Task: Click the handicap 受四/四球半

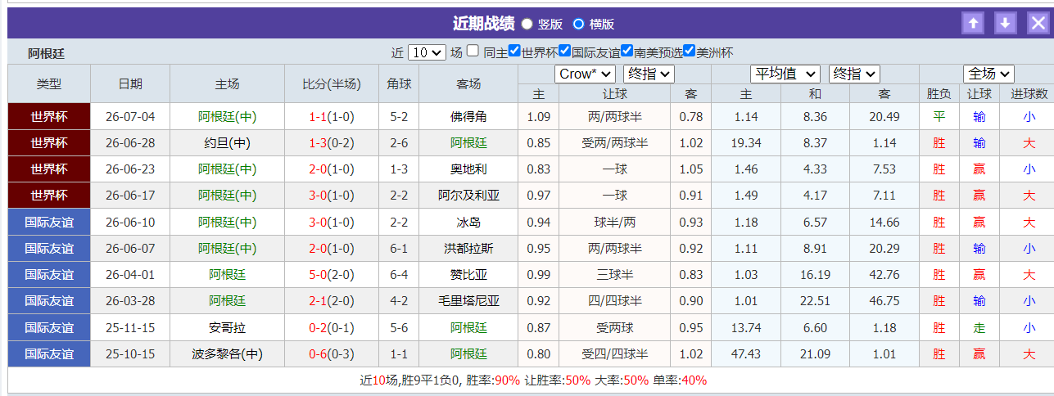Action: (x=614, y=354)
